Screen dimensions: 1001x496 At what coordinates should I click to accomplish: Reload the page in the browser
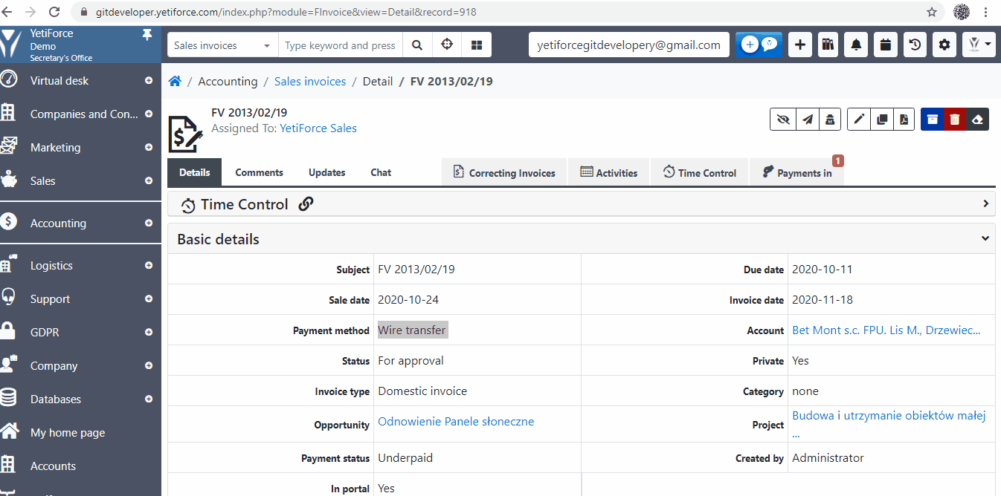pos(54,12)
